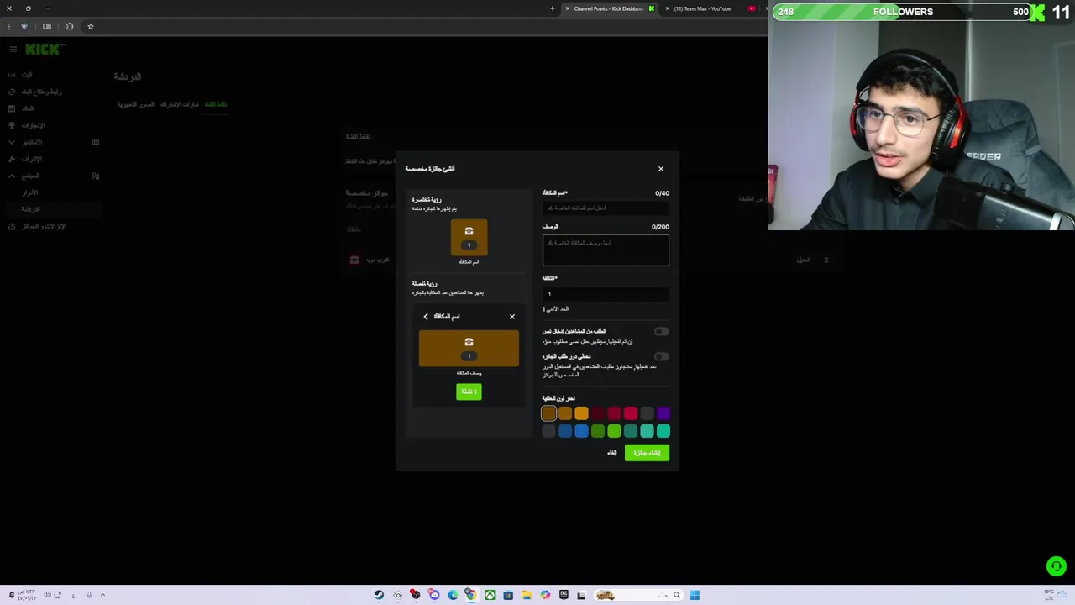Click the taskbar search box
1075x605 pixels.
coord(640,595)
